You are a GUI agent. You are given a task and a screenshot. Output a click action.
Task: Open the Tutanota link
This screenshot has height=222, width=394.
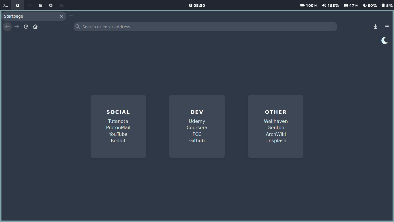pyautogui.click(x=118, y=121)
